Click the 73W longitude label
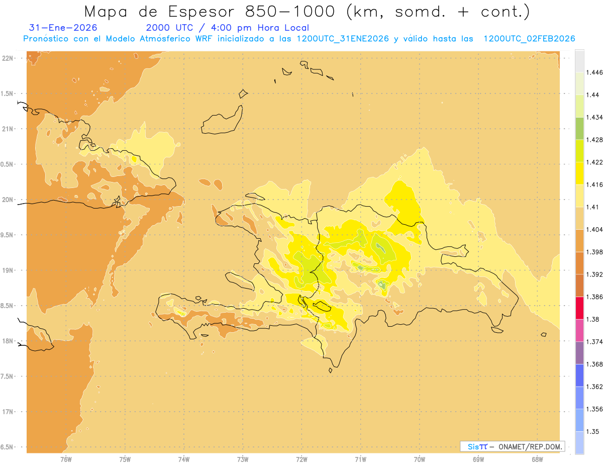This screenshot has width=603, height=466. (243, 459)
